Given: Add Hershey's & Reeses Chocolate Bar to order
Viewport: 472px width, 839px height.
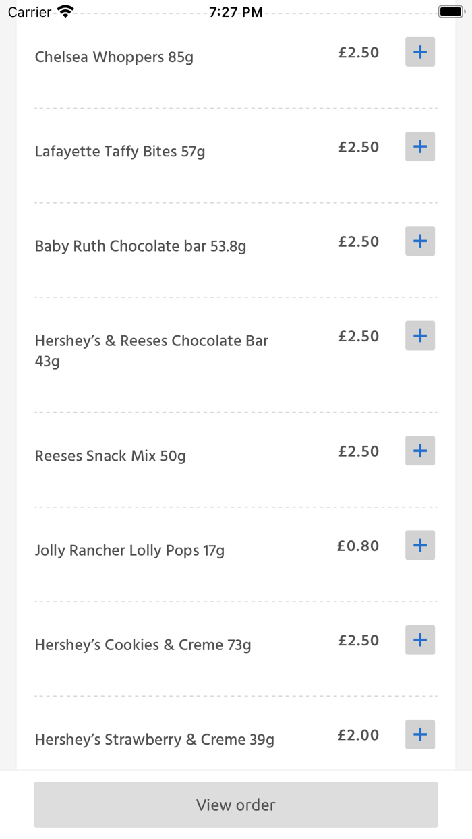Looking at the screenshot, I should 419,335.
